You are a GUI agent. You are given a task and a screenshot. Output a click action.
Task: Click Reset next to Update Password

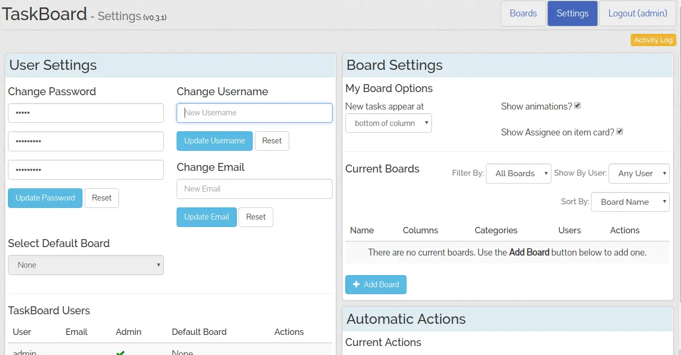tap(102, 198)
